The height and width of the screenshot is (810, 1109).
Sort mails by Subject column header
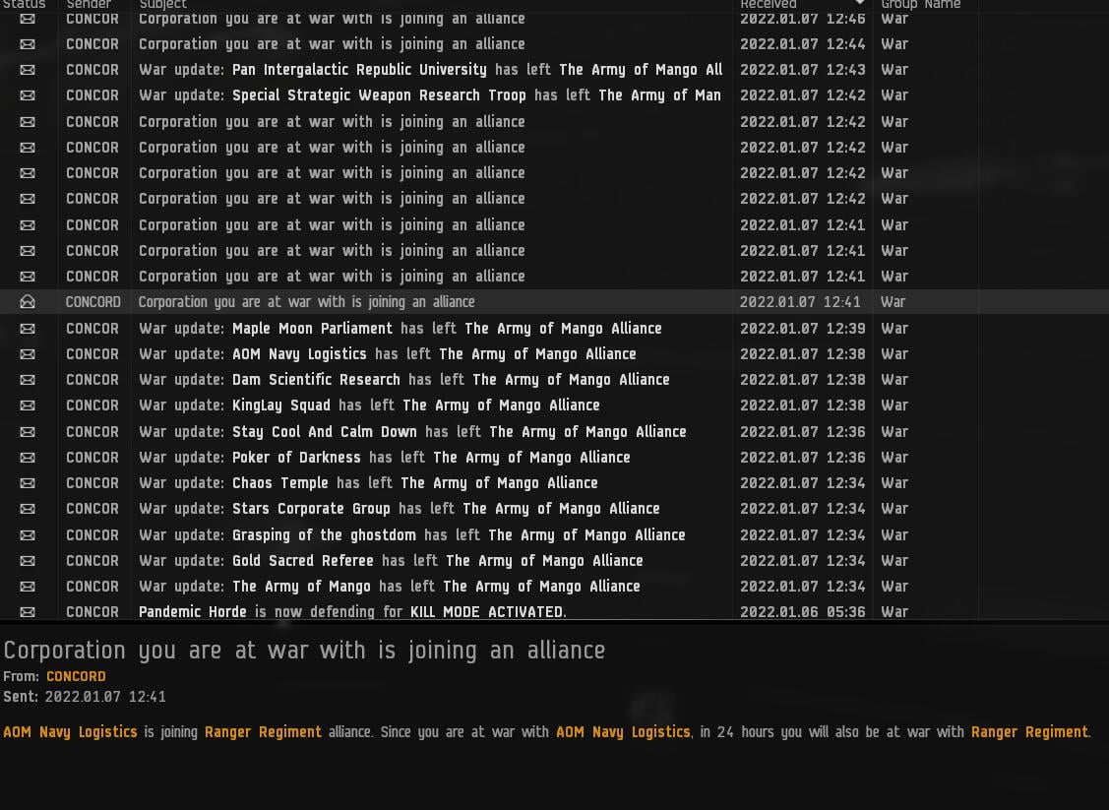[x=162, y=4]
